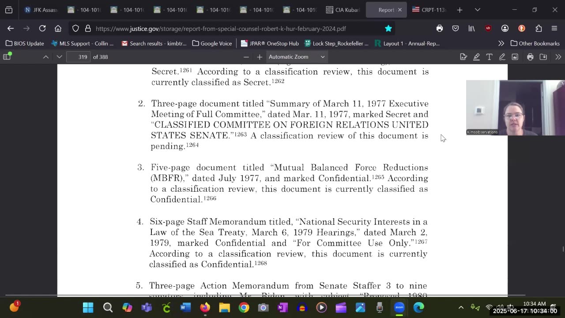Go back to the previous page

tap(11, 28)
